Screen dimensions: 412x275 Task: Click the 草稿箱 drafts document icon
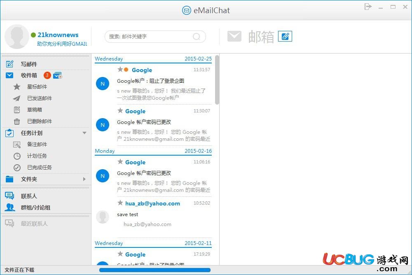click(x=17, y=110)
